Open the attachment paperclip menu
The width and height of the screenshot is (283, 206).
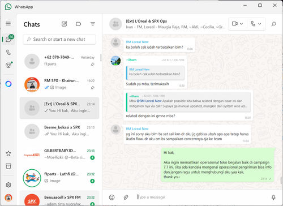pos(126,198)
